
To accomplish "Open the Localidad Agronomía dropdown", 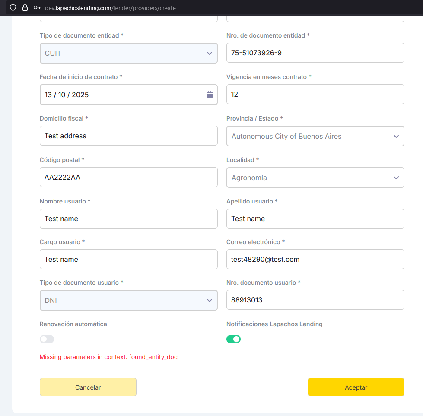I will pyautogui.click(x=315, y=178).
